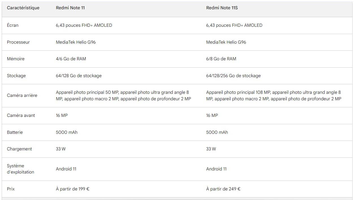Click the Caractéristique column header
The height and width of the screenshot is (200, 354).
point(23,8)
